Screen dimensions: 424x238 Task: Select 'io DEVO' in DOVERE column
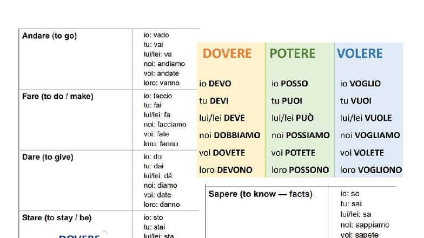pos(215,84)
